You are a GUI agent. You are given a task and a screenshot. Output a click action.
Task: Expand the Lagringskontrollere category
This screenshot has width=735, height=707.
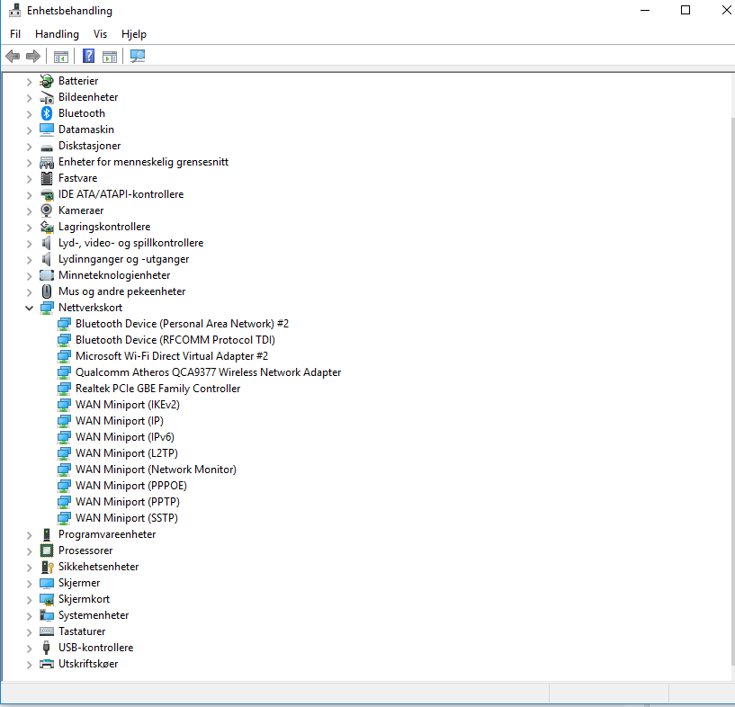[29, 228]
